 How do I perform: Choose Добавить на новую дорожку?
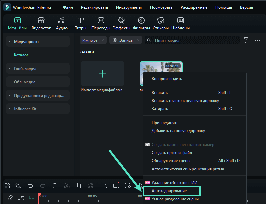click(x=195, y=131)
